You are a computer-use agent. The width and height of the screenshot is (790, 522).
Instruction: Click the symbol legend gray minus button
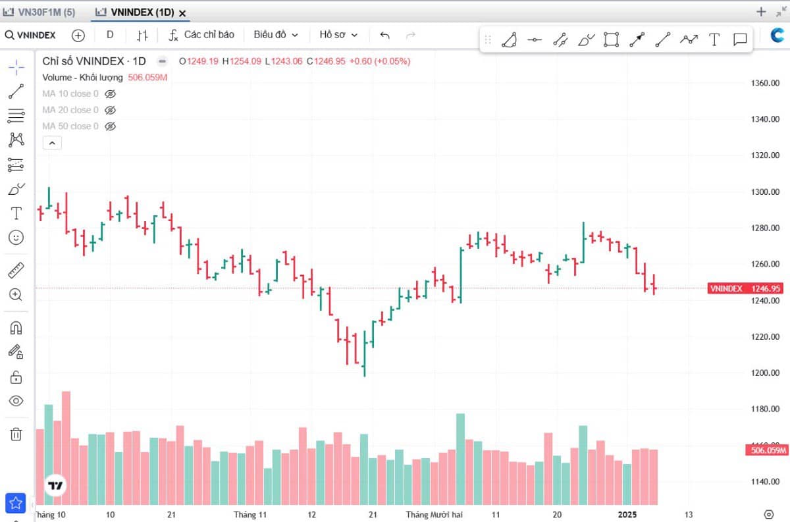click(162, 61)
